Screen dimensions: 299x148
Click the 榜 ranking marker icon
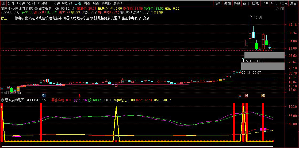(263, 95)
